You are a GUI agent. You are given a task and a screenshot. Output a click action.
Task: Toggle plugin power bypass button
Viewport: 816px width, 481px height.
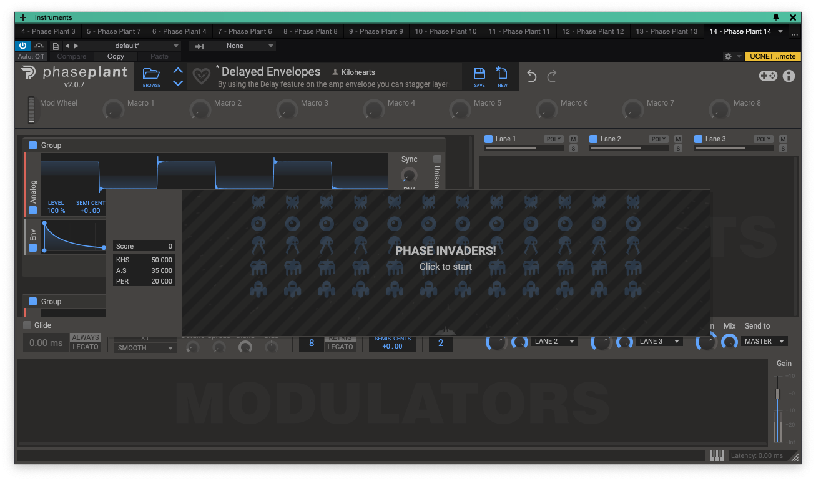click(x=22, y=46)
